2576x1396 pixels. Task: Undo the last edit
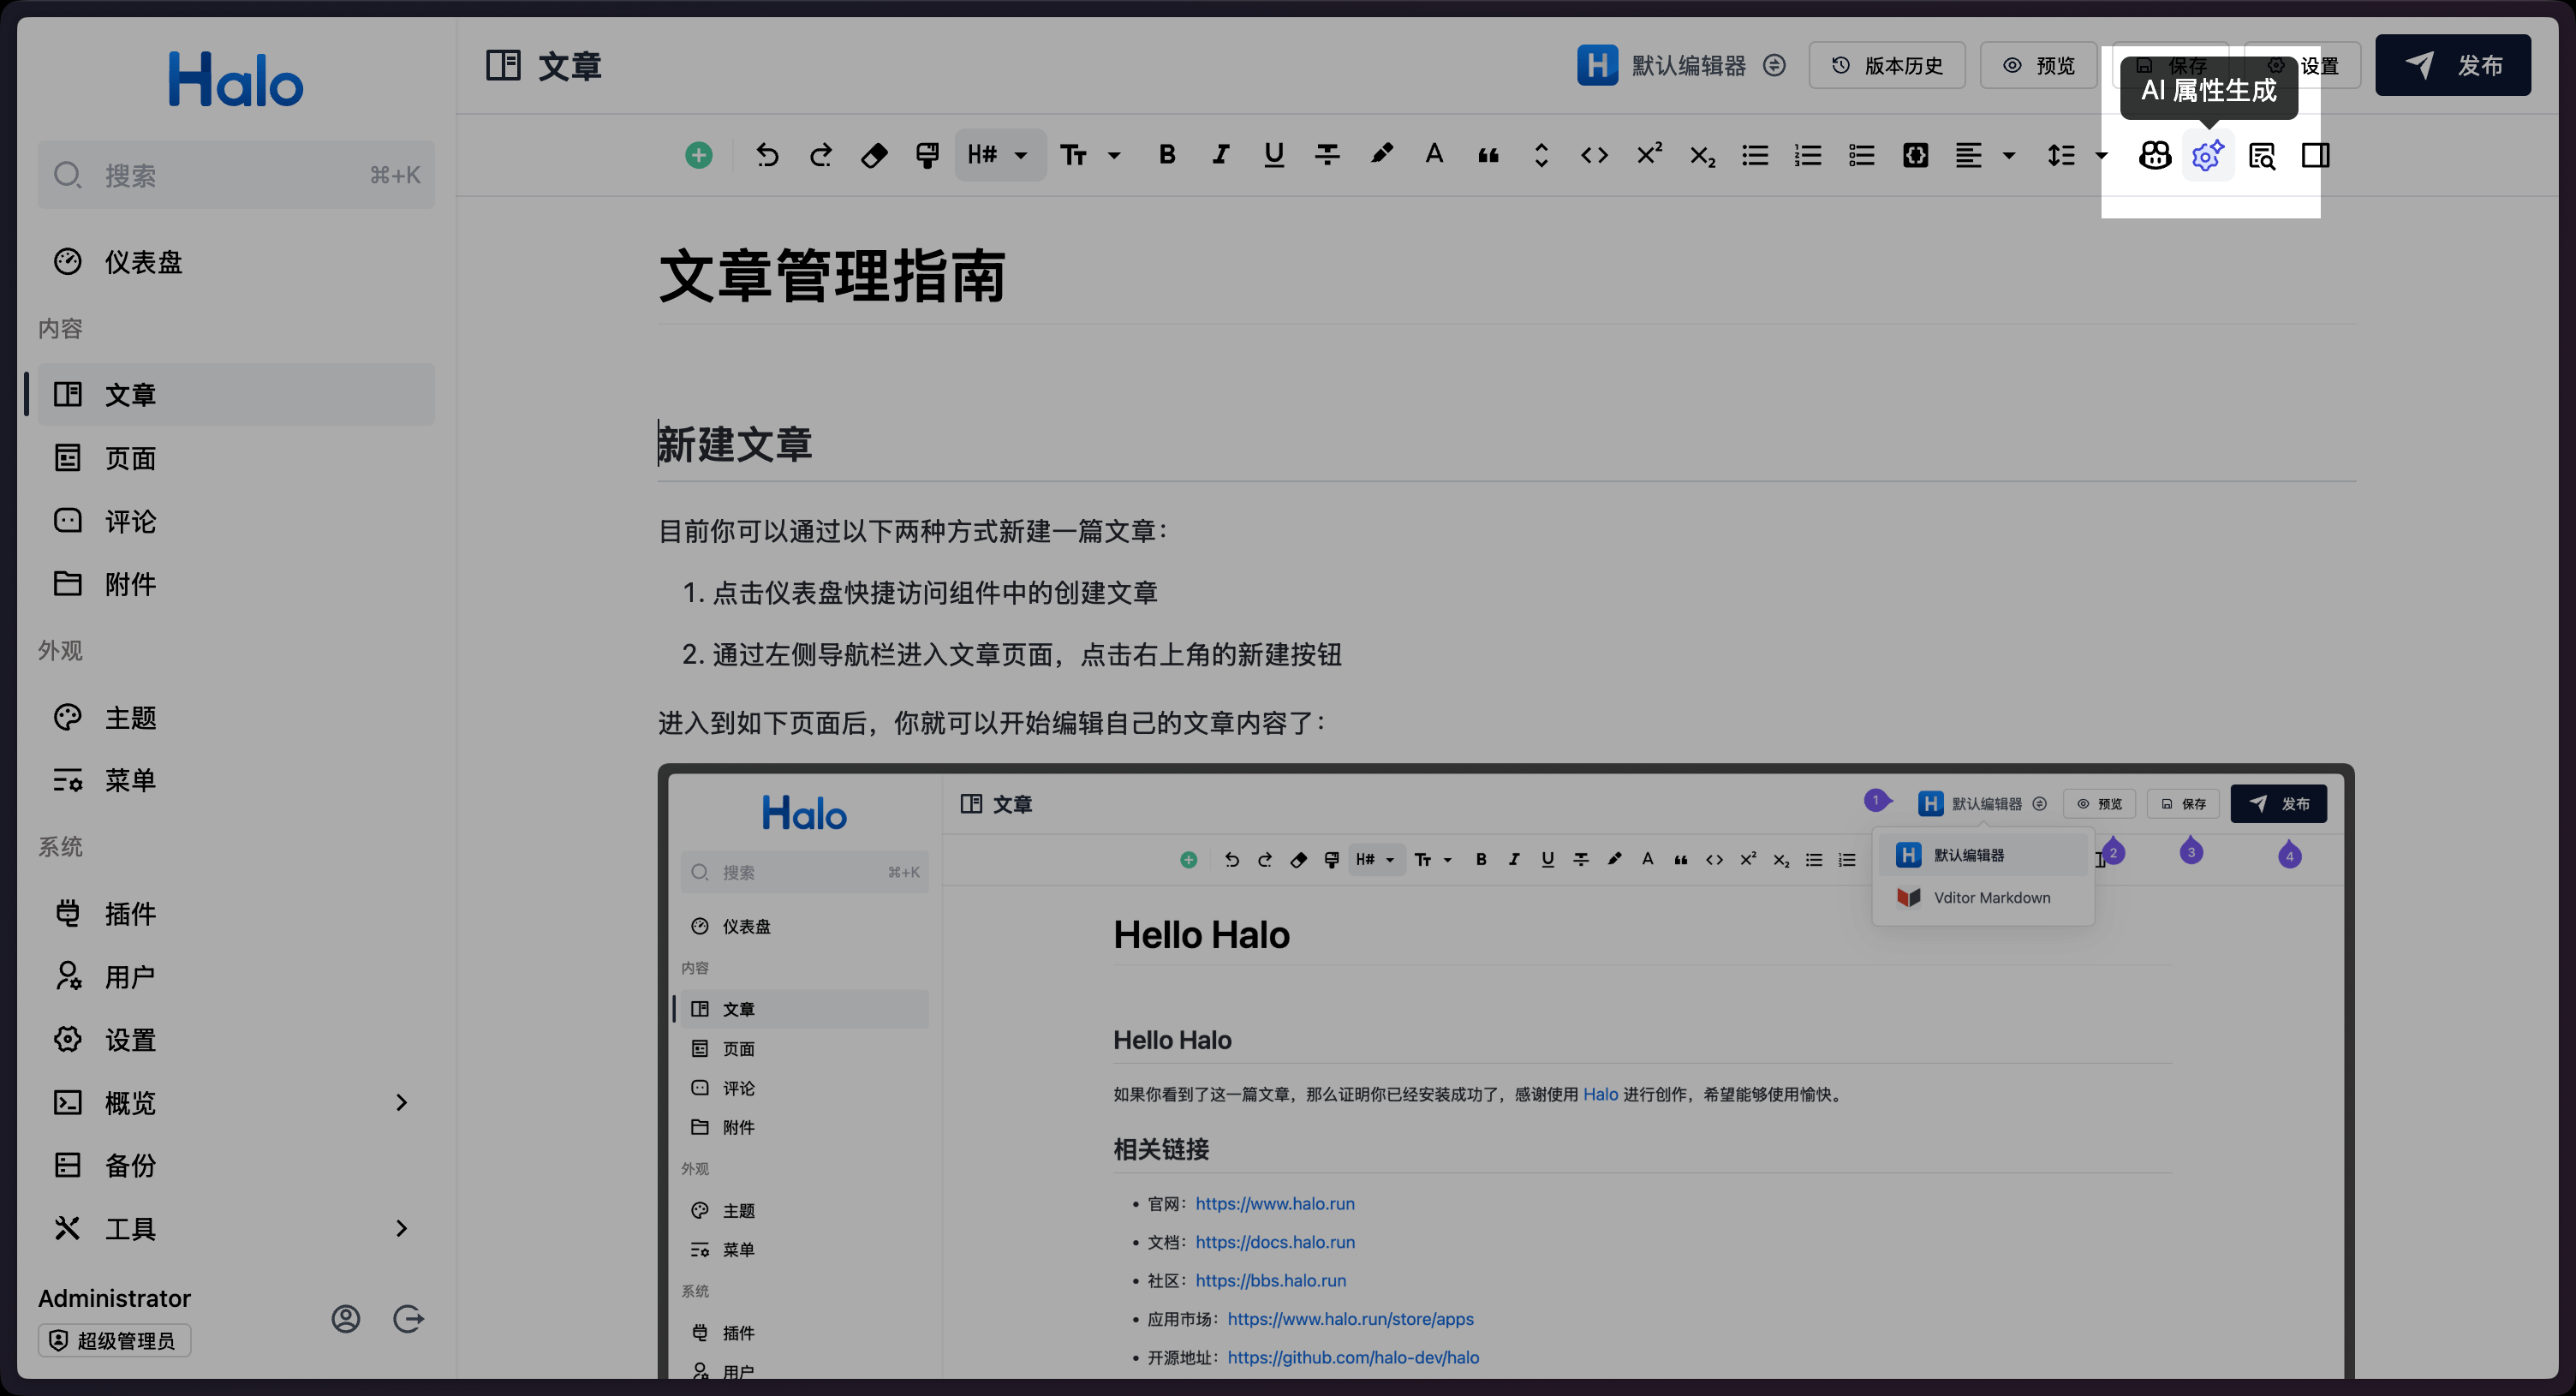click(x=767, y=155)
